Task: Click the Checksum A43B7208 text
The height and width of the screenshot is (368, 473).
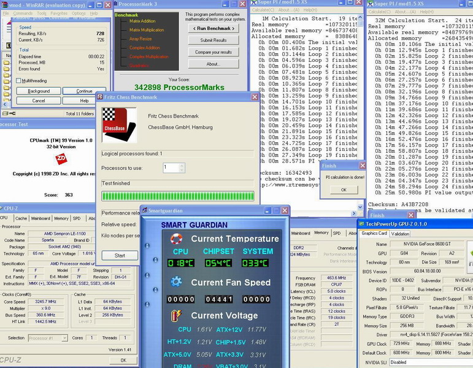Action: tap(398, 204)
